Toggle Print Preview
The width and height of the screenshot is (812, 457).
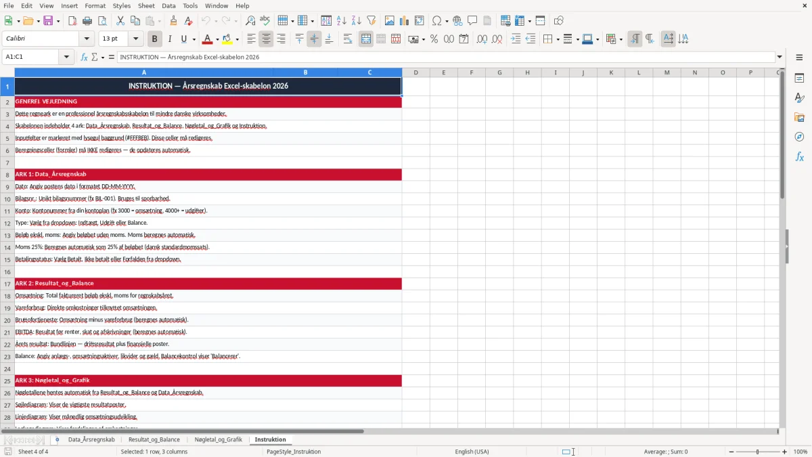(x=101, y=21)
